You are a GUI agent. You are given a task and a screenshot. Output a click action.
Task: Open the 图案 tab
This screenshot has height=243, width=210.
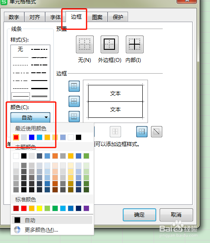point(97,17)
